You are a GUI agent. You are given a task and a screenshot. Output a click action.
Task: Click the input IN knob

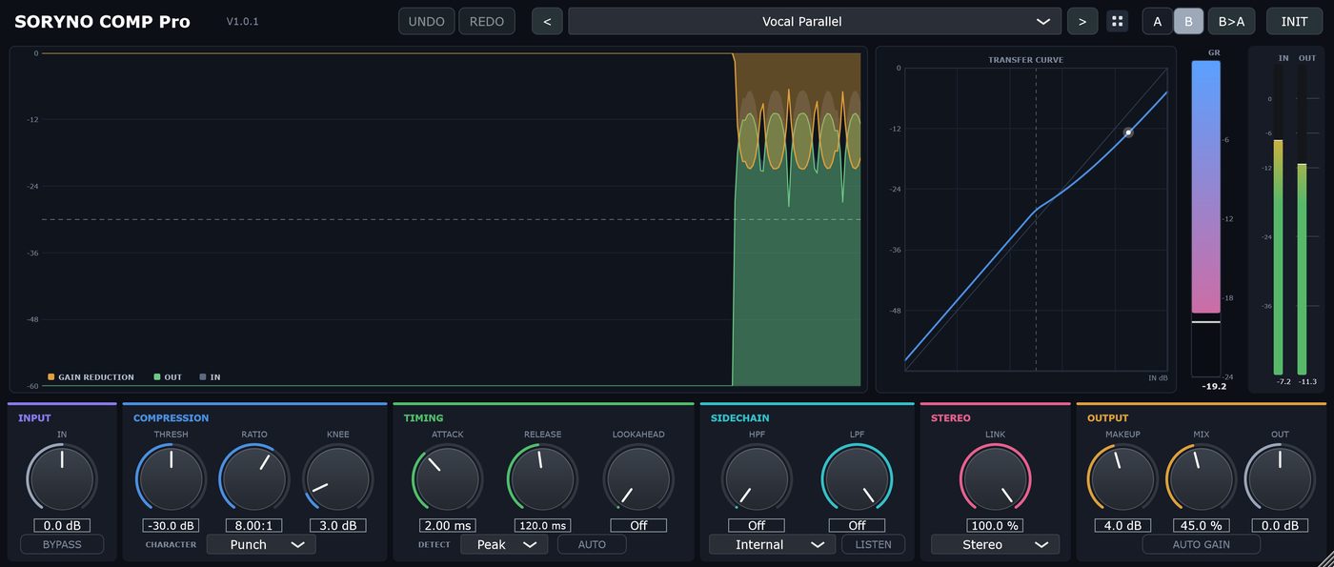pyautogui.click(x=62, y=478)
